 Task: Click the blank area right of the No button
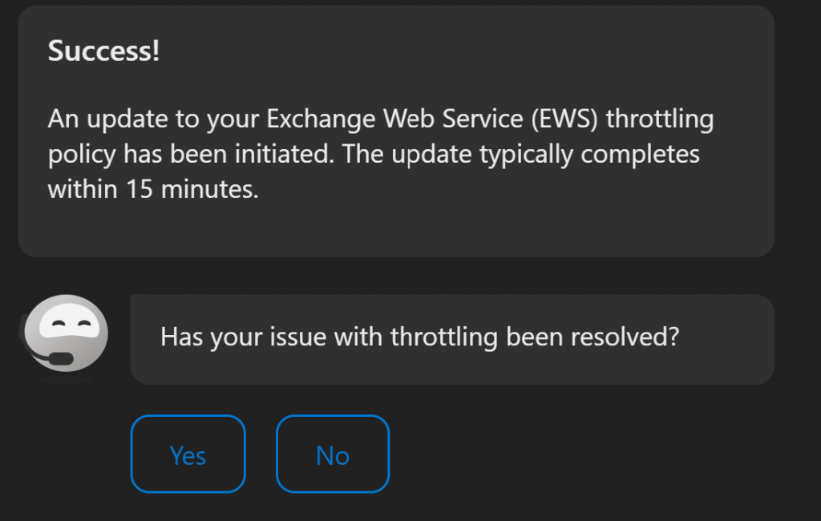tap(581, 454)
